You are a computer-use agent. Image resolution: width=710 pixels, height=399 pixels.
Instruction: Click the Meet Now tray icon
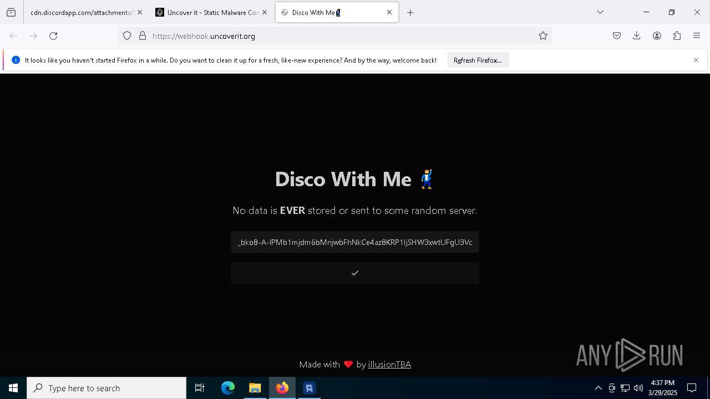(612, 388)
